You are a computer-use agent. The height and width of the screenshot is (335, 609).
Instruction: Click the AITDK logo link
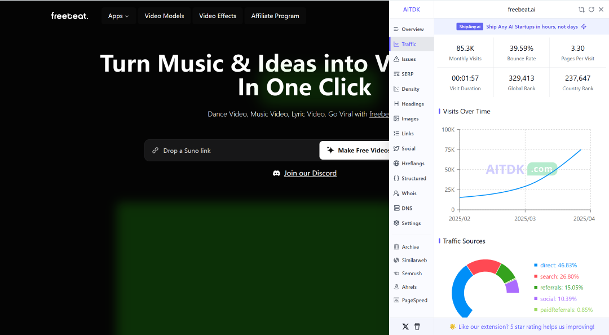click(x=411, y=10)
